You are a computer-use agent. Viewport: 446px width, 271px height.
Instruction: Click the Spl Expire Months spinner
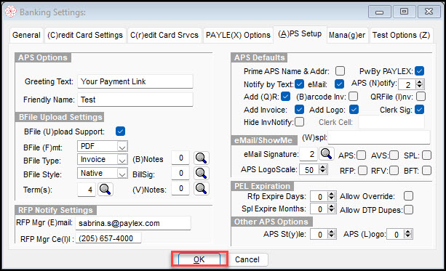click(331, 209)
